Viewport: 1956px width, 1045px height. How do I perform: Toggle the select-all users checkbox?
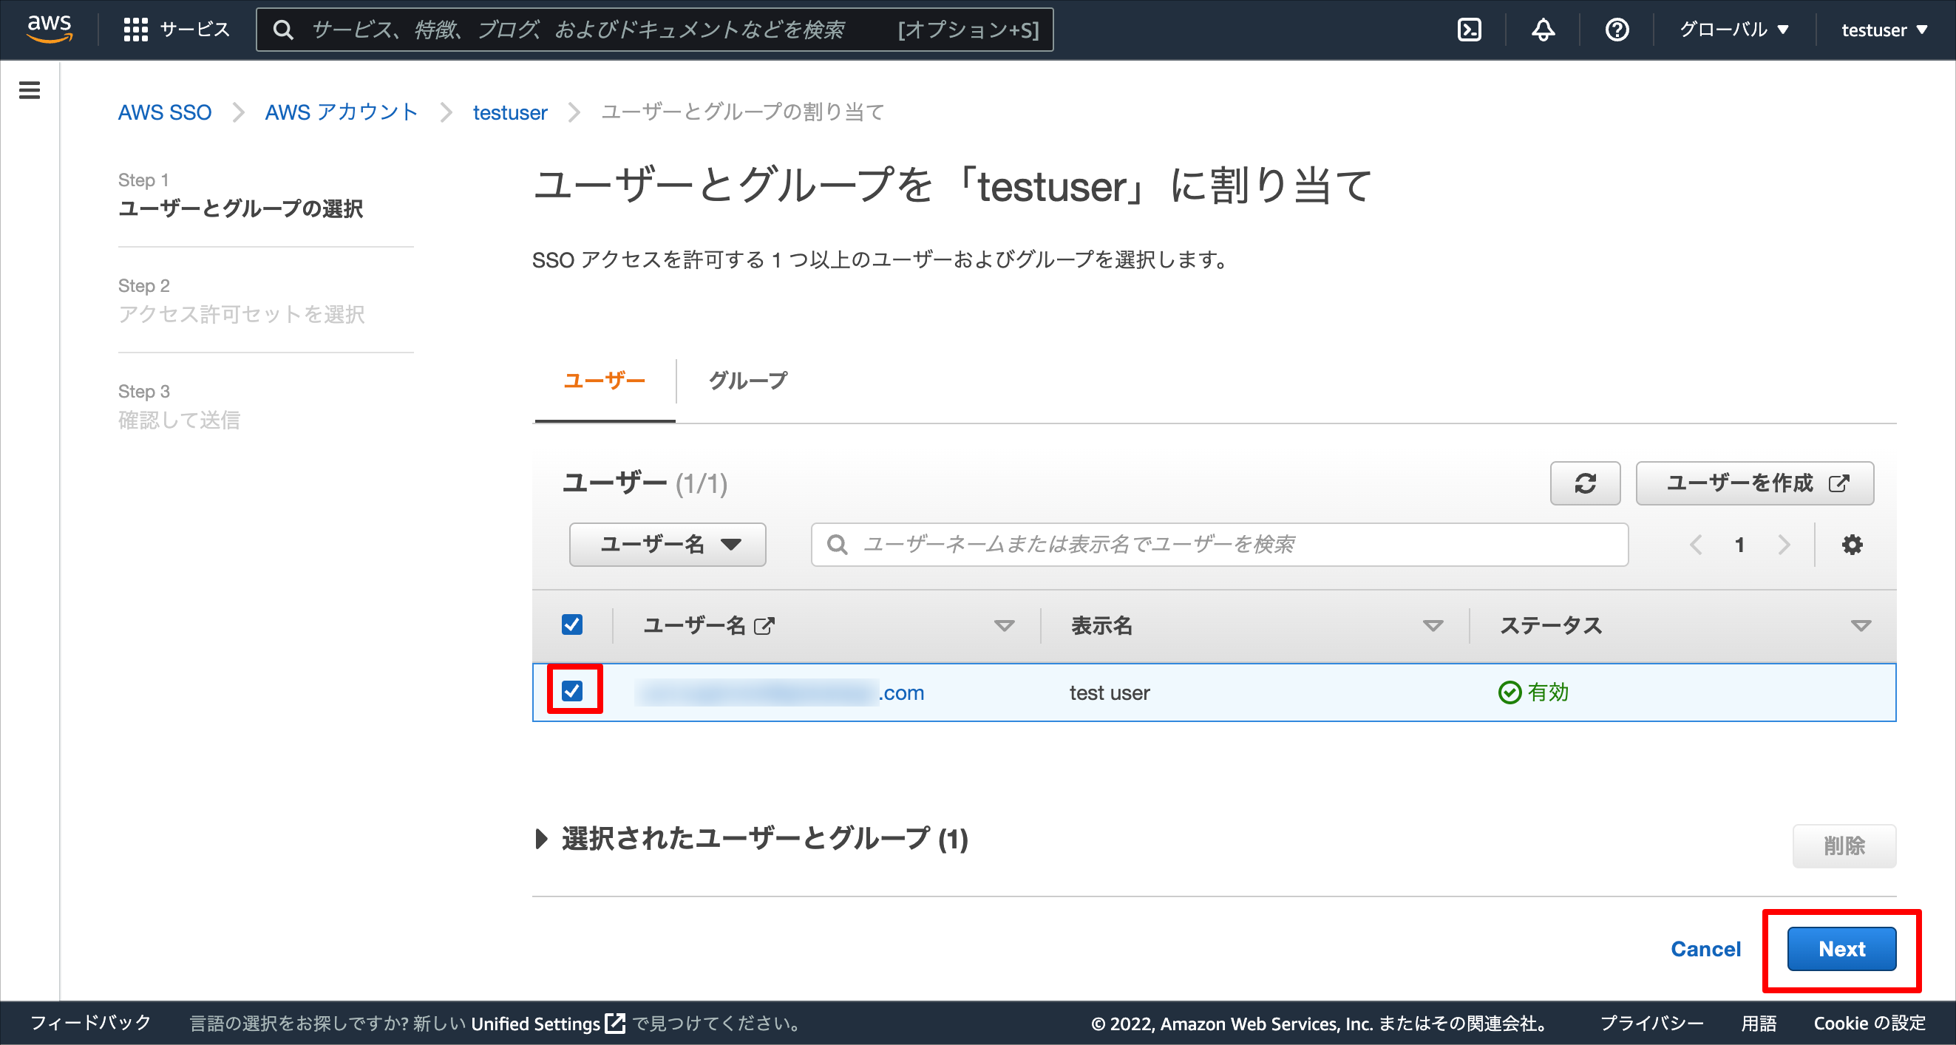[571, 624]
